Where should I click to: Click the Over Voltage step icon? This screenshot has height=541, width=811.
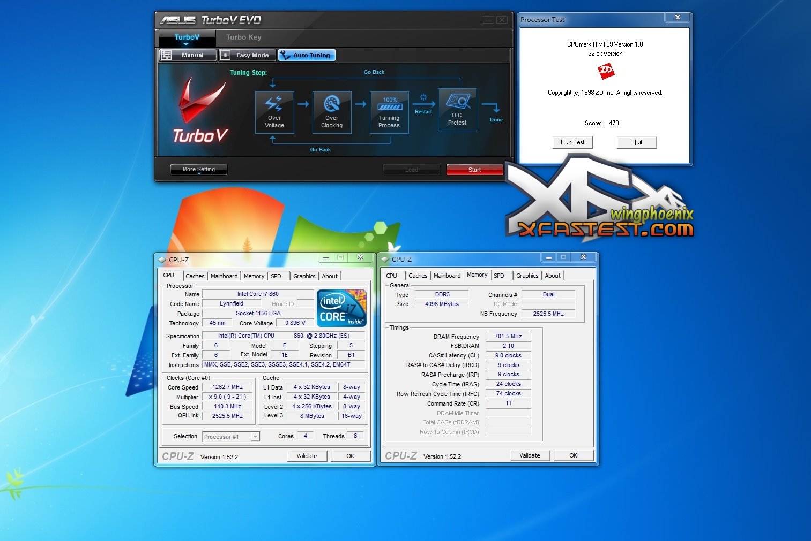(x=274, y=112)
